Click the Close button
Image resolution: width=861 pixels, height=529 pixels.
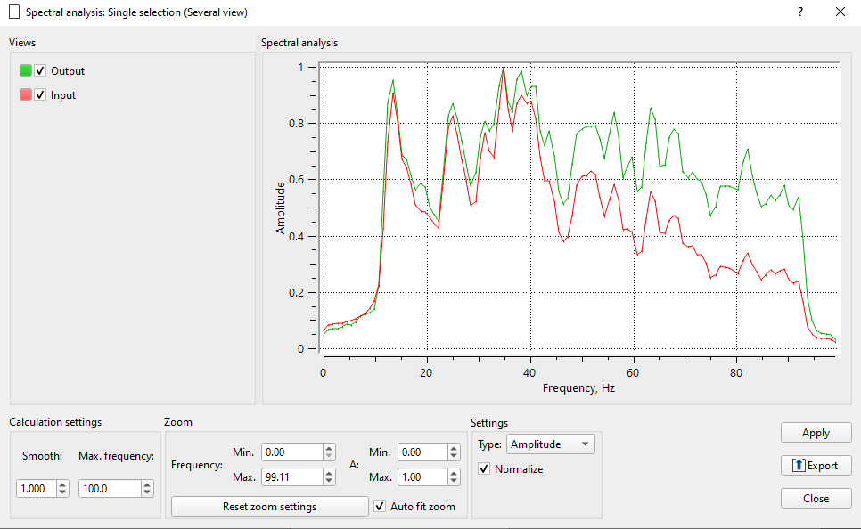click(816, 499)
